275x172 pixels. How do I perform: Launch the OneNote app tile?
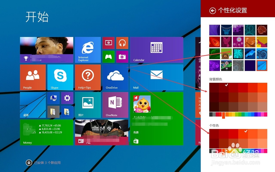(115, 105)
